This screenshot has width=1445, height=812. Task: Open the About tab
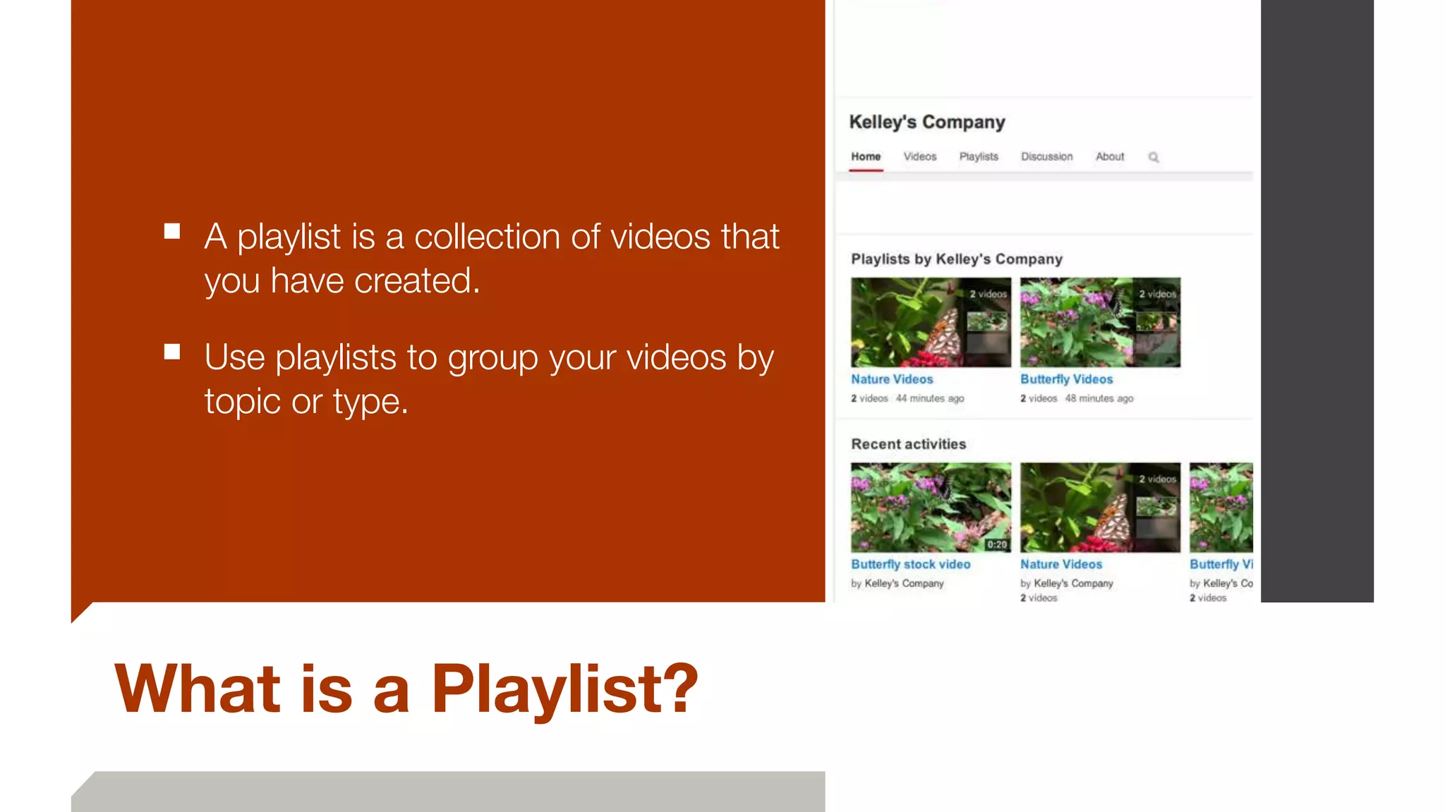coord(1110,156)
